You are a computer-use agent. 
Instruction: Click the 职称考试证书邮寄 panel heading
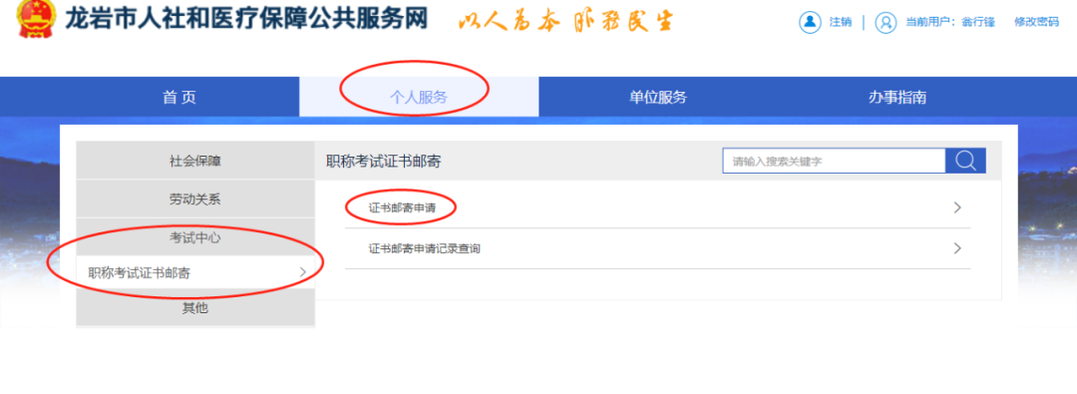(383, 162)
